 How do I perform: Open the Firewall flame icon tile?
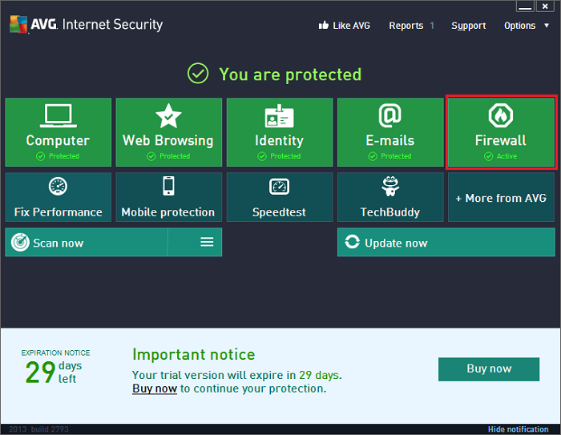point(501,132)
